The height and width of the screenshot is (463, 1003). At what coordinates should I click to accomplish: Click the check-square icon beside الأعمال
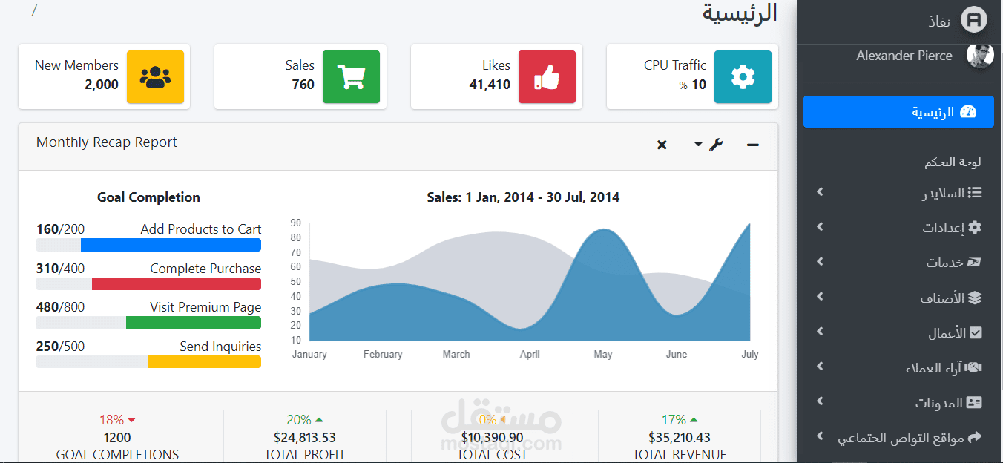point(976,333)
